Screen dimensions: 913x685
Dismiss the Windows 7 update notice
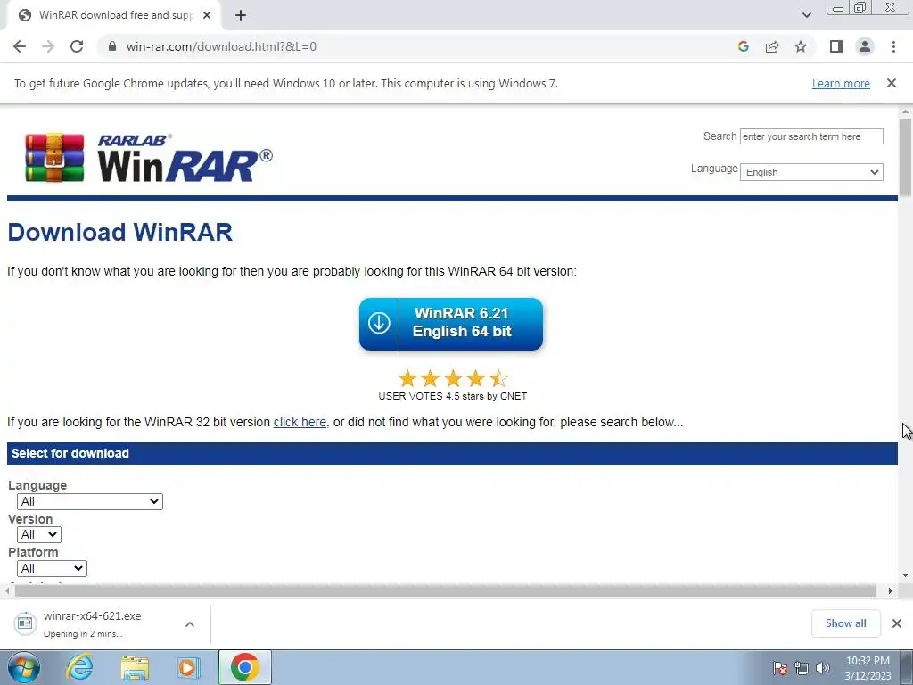tap(892, 83)
